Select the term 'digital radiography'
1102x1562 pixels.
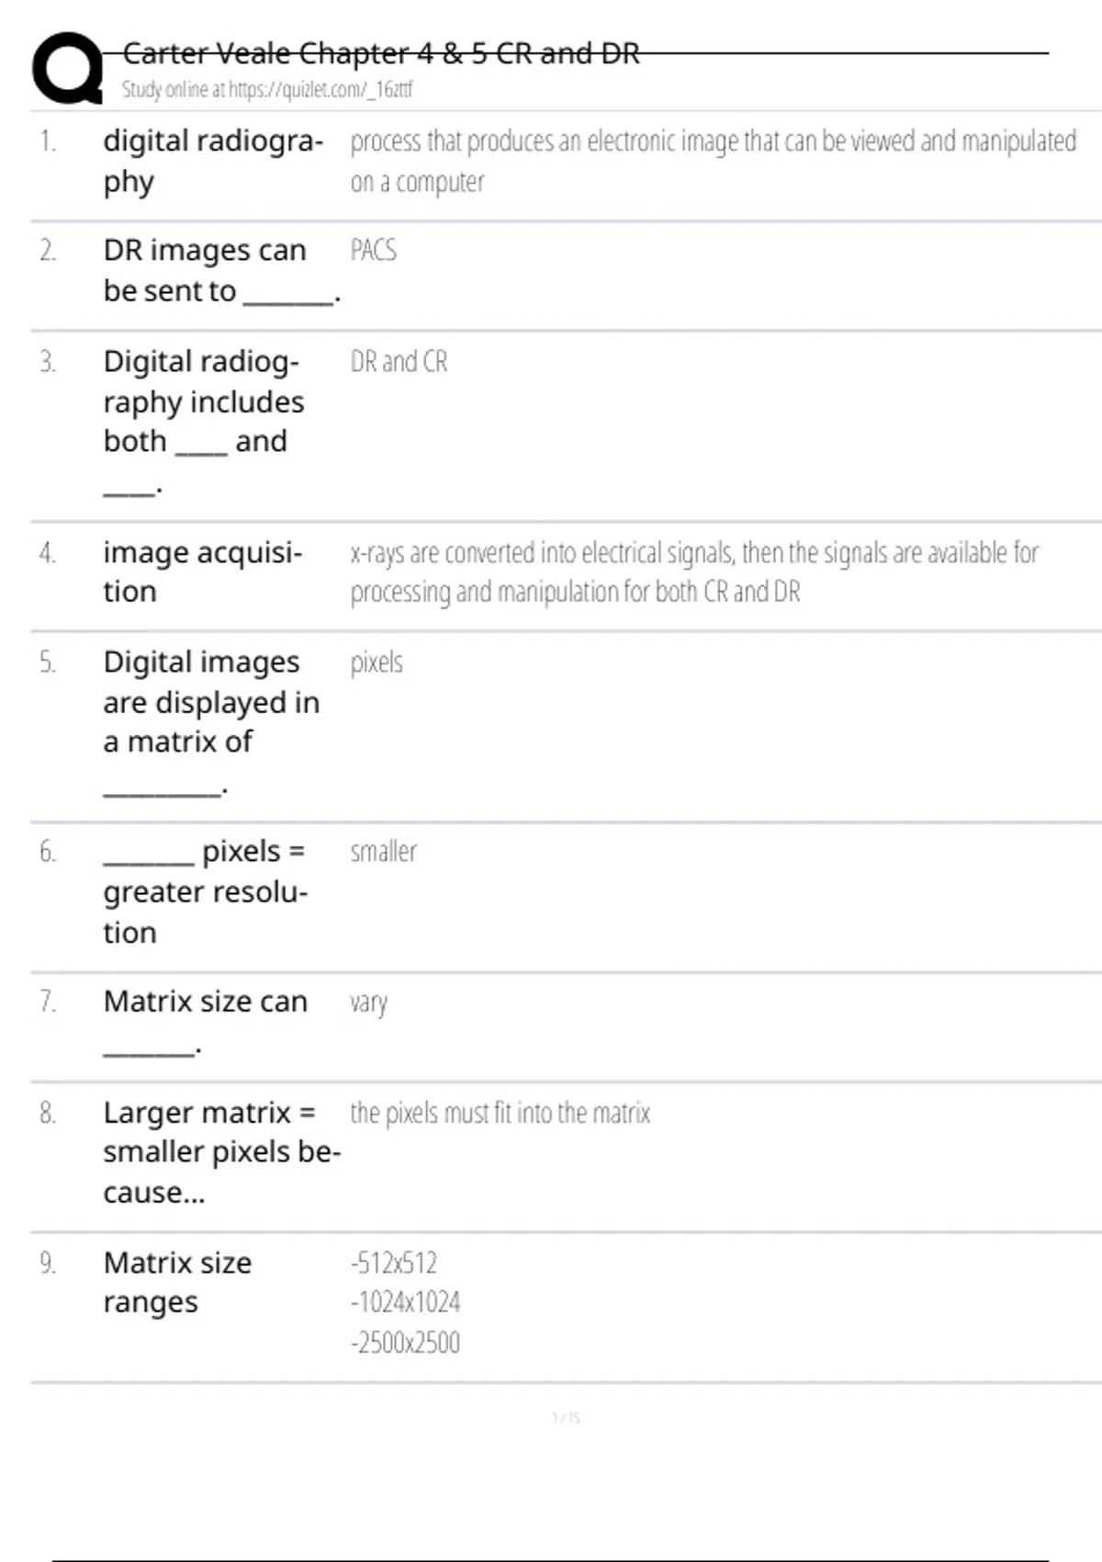212,161
